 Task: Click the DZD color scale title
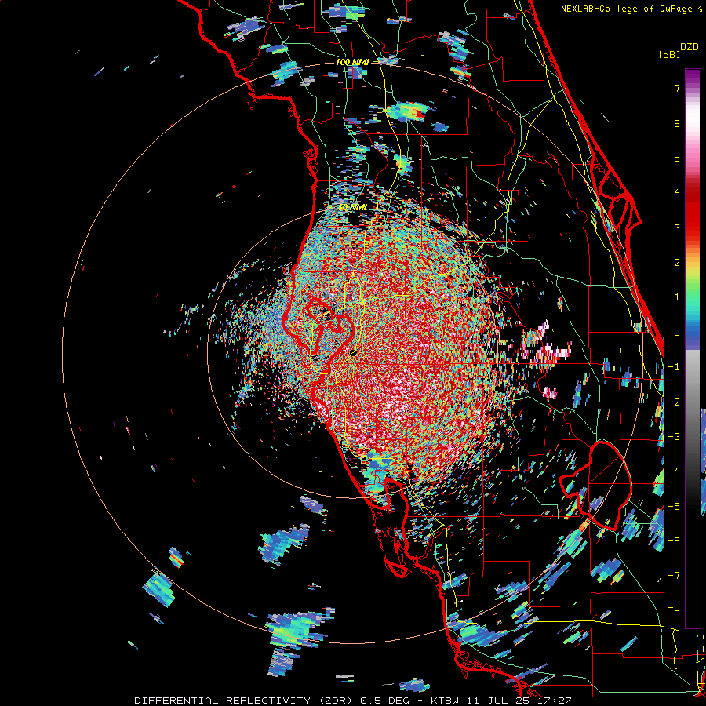(x=690, y=47)
